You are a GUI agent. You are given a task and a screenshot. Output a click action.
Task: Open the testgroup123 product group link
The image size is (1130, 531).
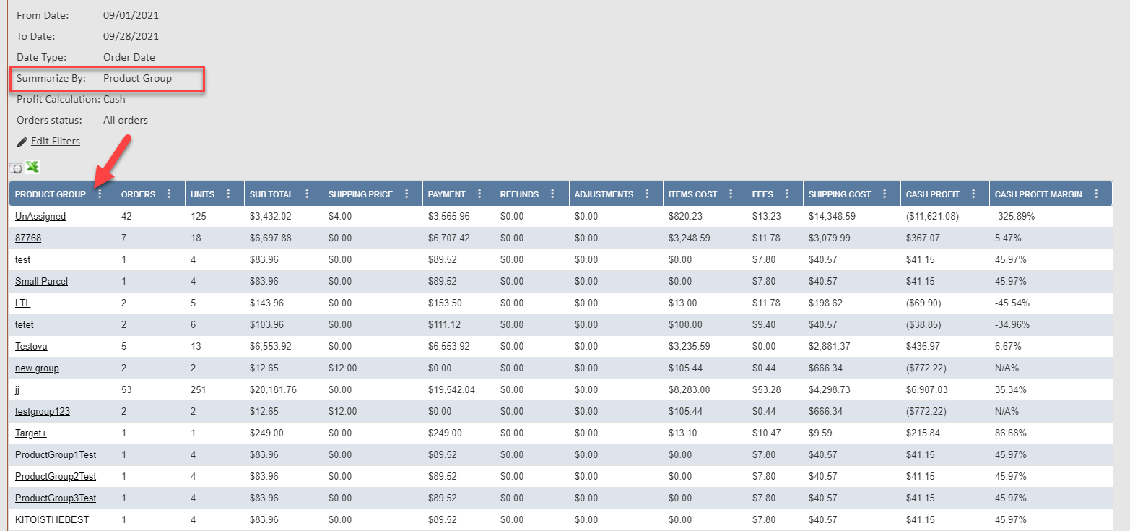(x=43, y=411)
